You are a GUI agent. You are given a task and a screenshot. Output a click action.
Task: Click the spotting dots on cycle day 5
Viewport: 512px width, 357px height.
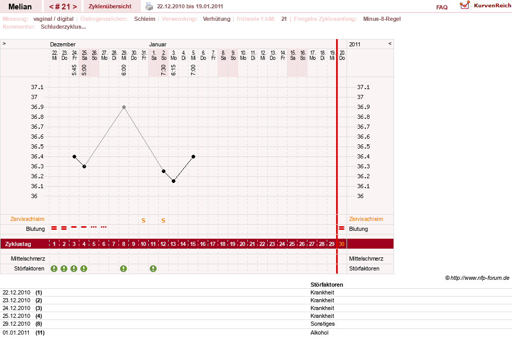click(94, 227)
